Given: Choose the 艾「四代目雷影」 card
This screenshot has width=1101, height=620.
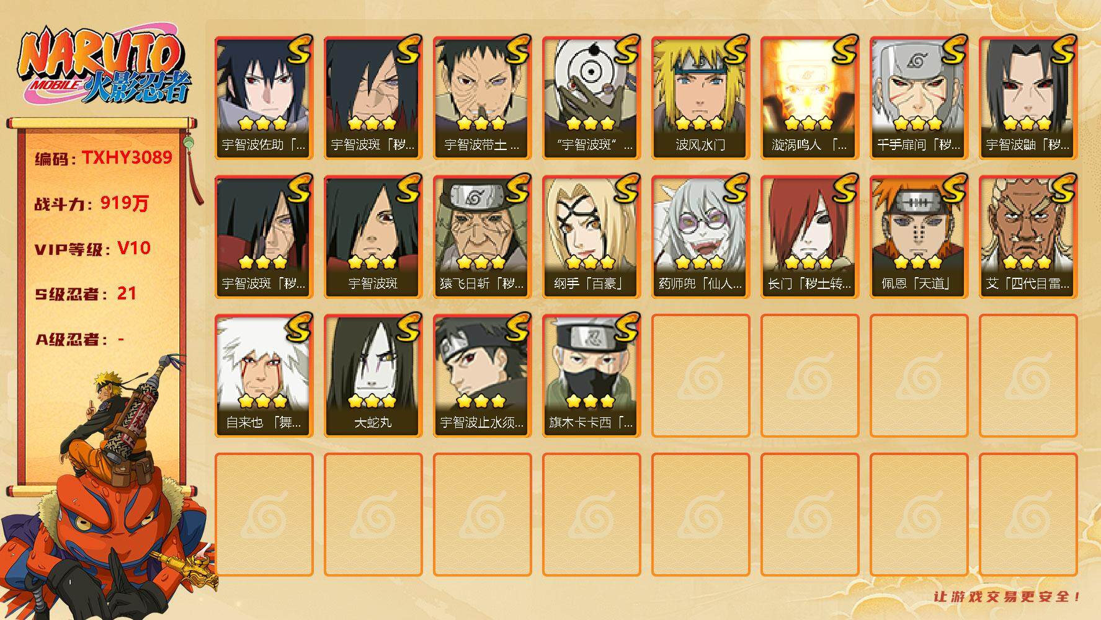Looking at the screenshot, I should click(x=1028, y=237).
